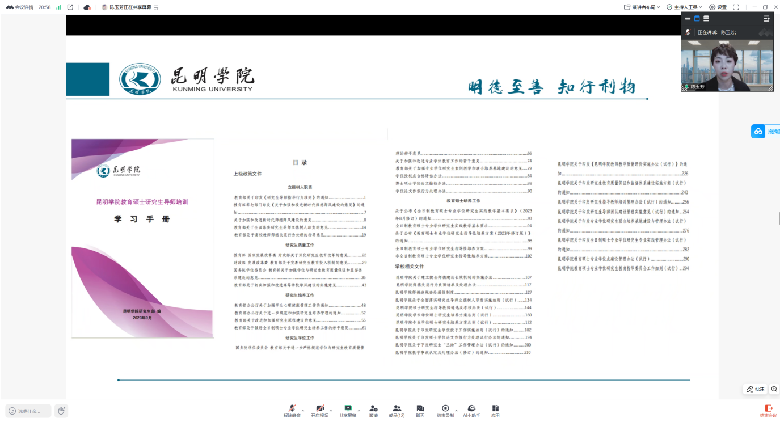Click the raise hand icon

pyautogui.click(x=61, y=411)
